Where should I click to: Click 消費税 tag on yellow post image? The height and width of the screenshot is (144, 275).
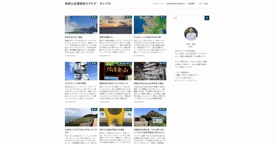128,109
